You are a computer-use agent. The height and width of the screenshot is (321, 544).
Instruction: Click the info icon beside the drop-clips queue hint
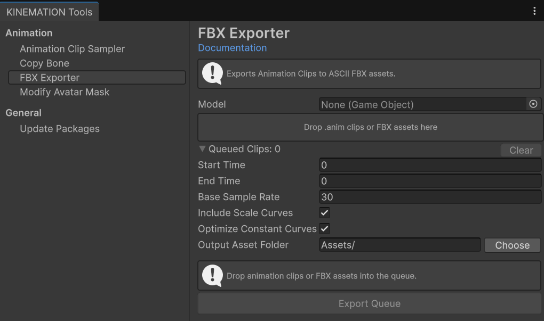coord(212,276)
